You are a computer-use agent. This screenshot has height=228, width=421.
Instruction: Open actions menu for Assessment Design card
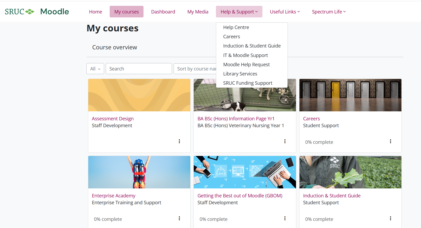click(179, 141)
